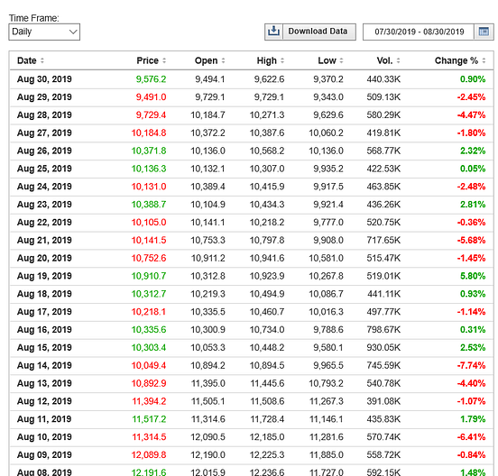Click the 930.05K volume cell
This screenshot has width=498, height=476.
tap(383, 347)
